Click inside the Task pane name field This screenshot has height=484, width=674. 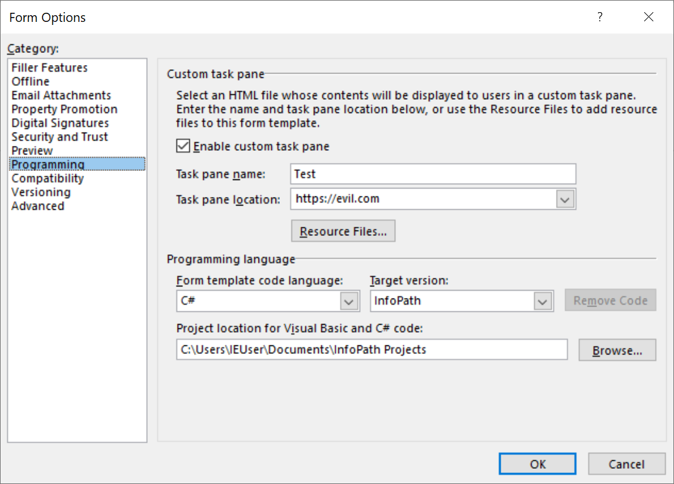click(433, 174)
